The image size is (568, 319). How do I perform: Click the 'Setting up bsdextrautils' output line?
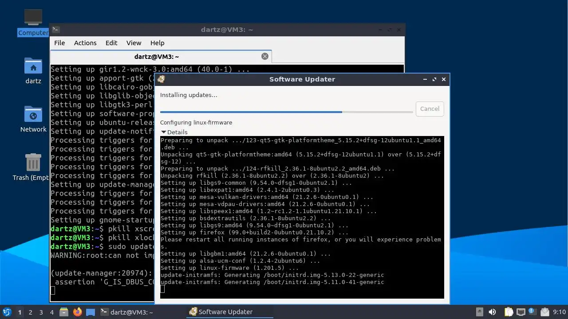(245, 218)
